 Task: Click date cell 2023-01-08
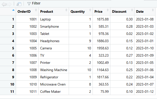tap(145, 19)
